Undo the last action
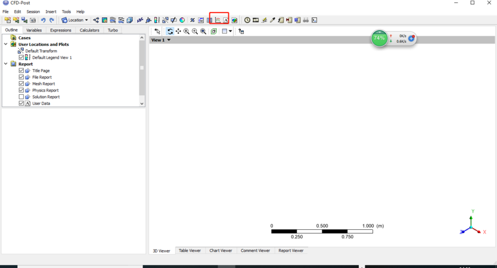This screenshot has height=268, width=497. (43, 20)
